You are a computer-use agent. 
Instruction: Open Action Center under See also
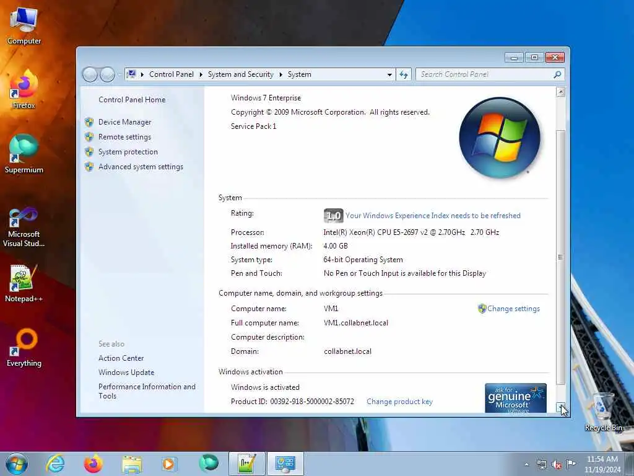121,358
